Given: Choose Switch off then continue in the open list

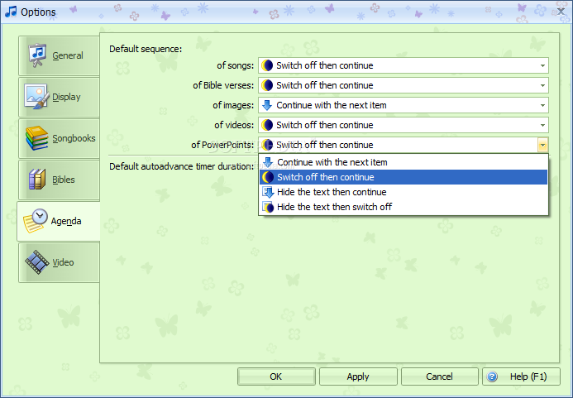Looking at the screenshot, I should pos(403,177).
